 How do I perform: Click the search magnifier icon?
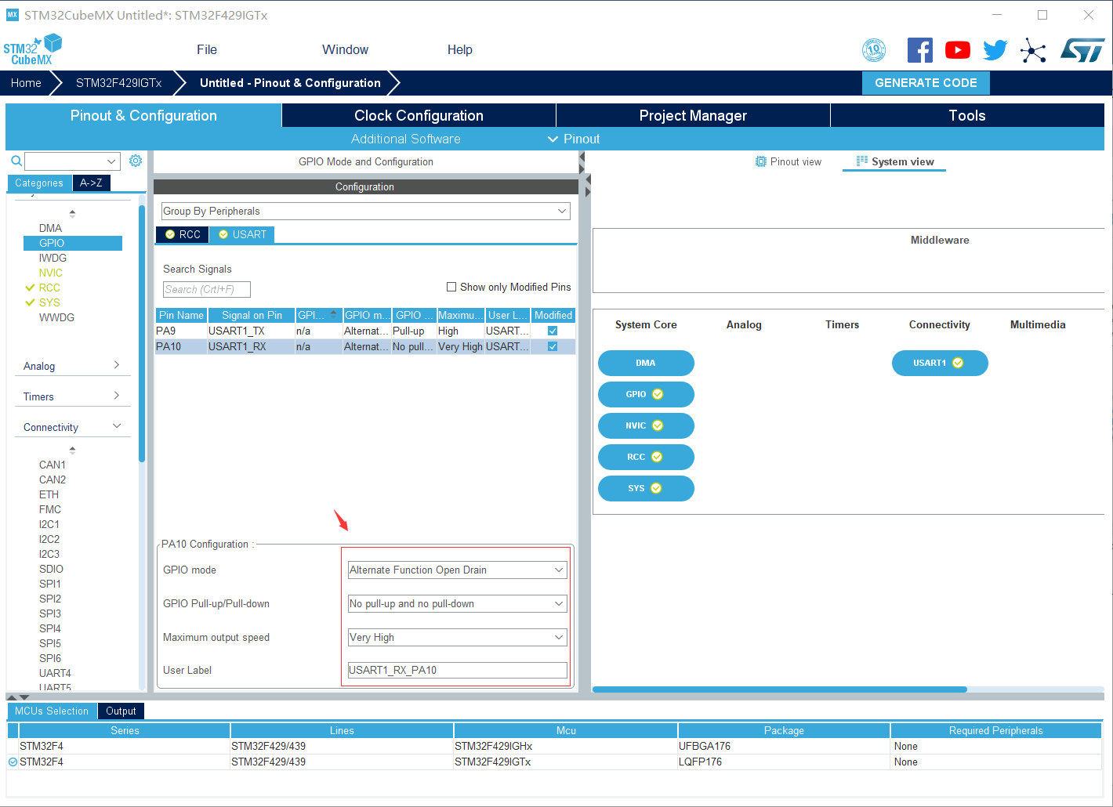(x=16, y=161)
